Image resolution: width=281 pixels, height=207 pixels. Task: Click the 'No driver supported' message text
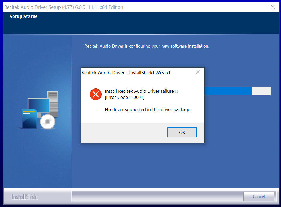coord(148,109)
